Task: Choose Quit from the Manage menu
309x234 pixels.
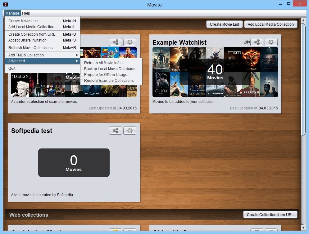Action: click(42, 68)
